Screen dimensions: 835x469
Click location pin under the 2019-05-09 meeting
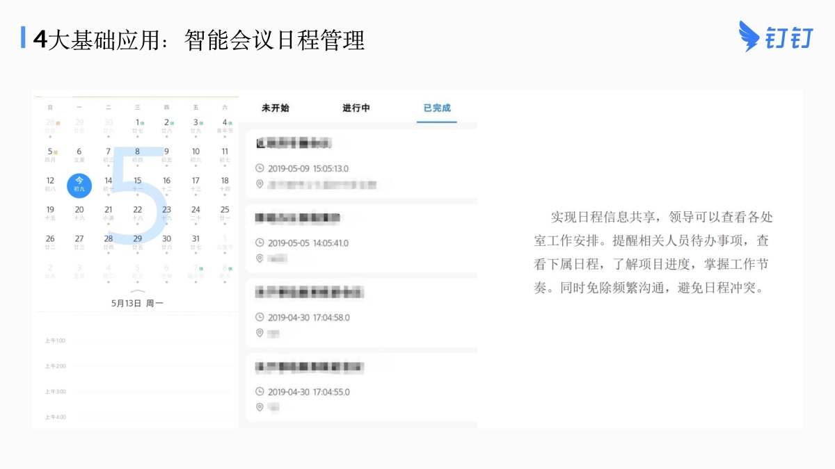click(260, 184)
